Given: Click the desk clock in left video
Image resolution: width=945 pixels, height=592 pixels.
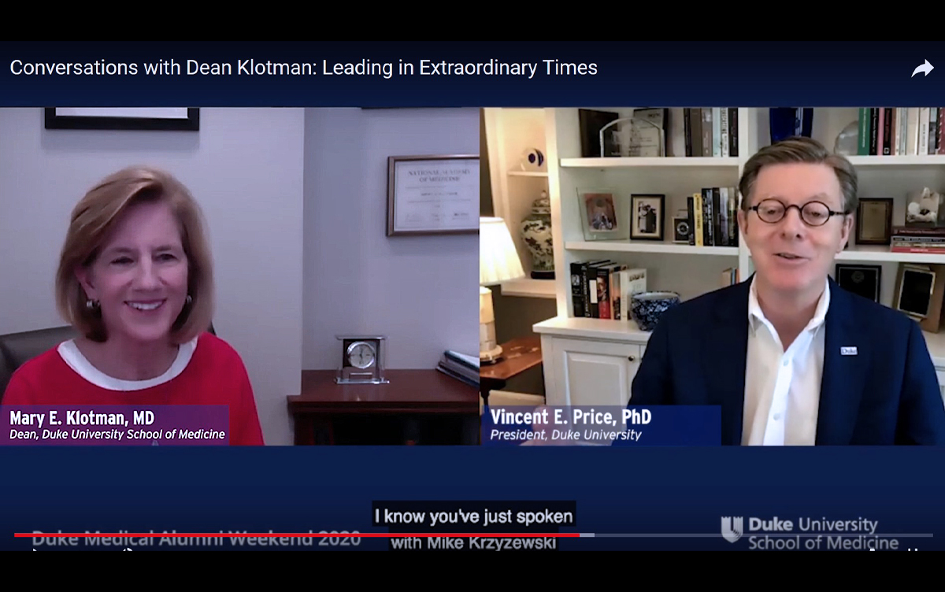Looking at the screenshot, I should tap(361, 359).
